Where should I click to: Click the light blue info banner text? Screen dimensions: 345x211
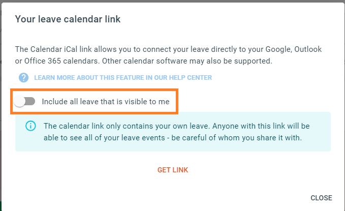pos(177,132)
